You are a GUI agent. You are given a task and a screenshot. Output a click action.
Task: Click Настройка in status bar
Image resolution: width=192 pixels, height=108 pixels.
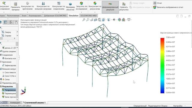tap(178, 106)
